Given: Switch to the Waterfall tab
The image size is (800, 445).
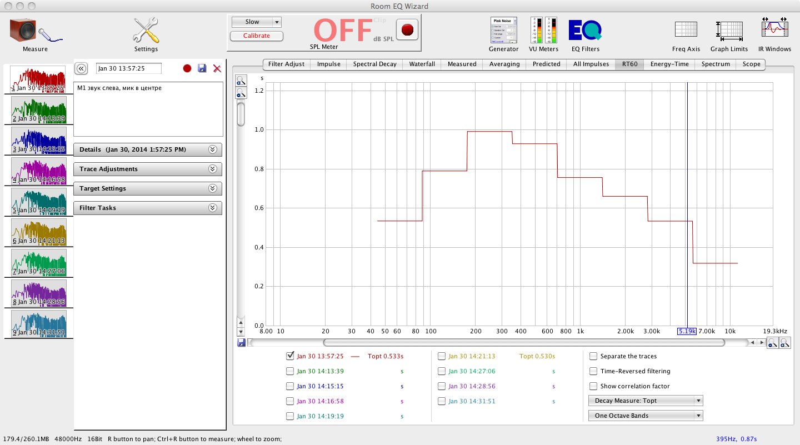Looking at the screenshot, I should [x=422, y=64].
